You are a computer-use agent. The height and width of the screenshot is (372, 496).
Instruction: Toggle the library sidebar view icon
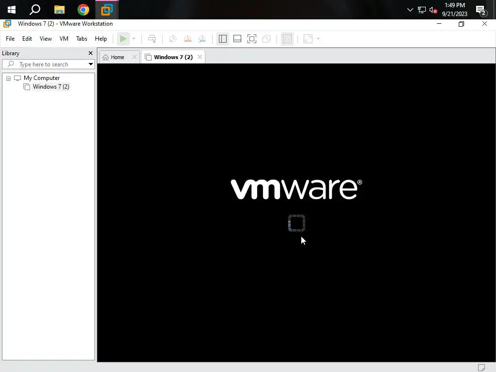coord(223,39)
